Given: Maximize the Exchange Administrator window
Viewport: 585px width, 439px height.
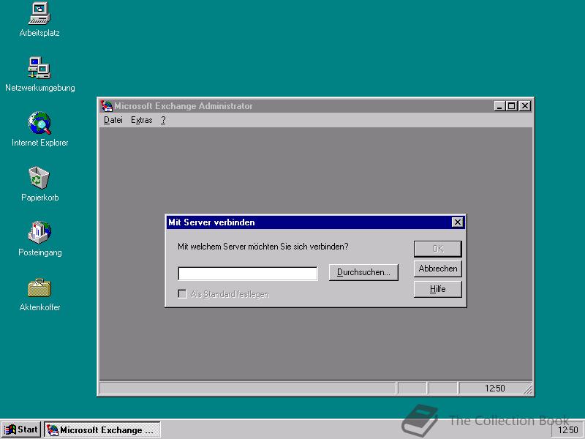Looking at the screenshot, I should pyautogui.click(x=511, y=106).
